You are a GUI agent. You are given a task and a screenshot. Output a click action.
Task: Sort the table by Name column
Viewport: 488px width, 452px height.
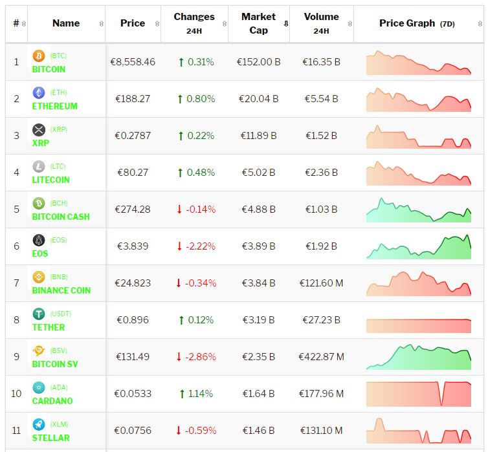pyautogui.click(x=66, y=23)
